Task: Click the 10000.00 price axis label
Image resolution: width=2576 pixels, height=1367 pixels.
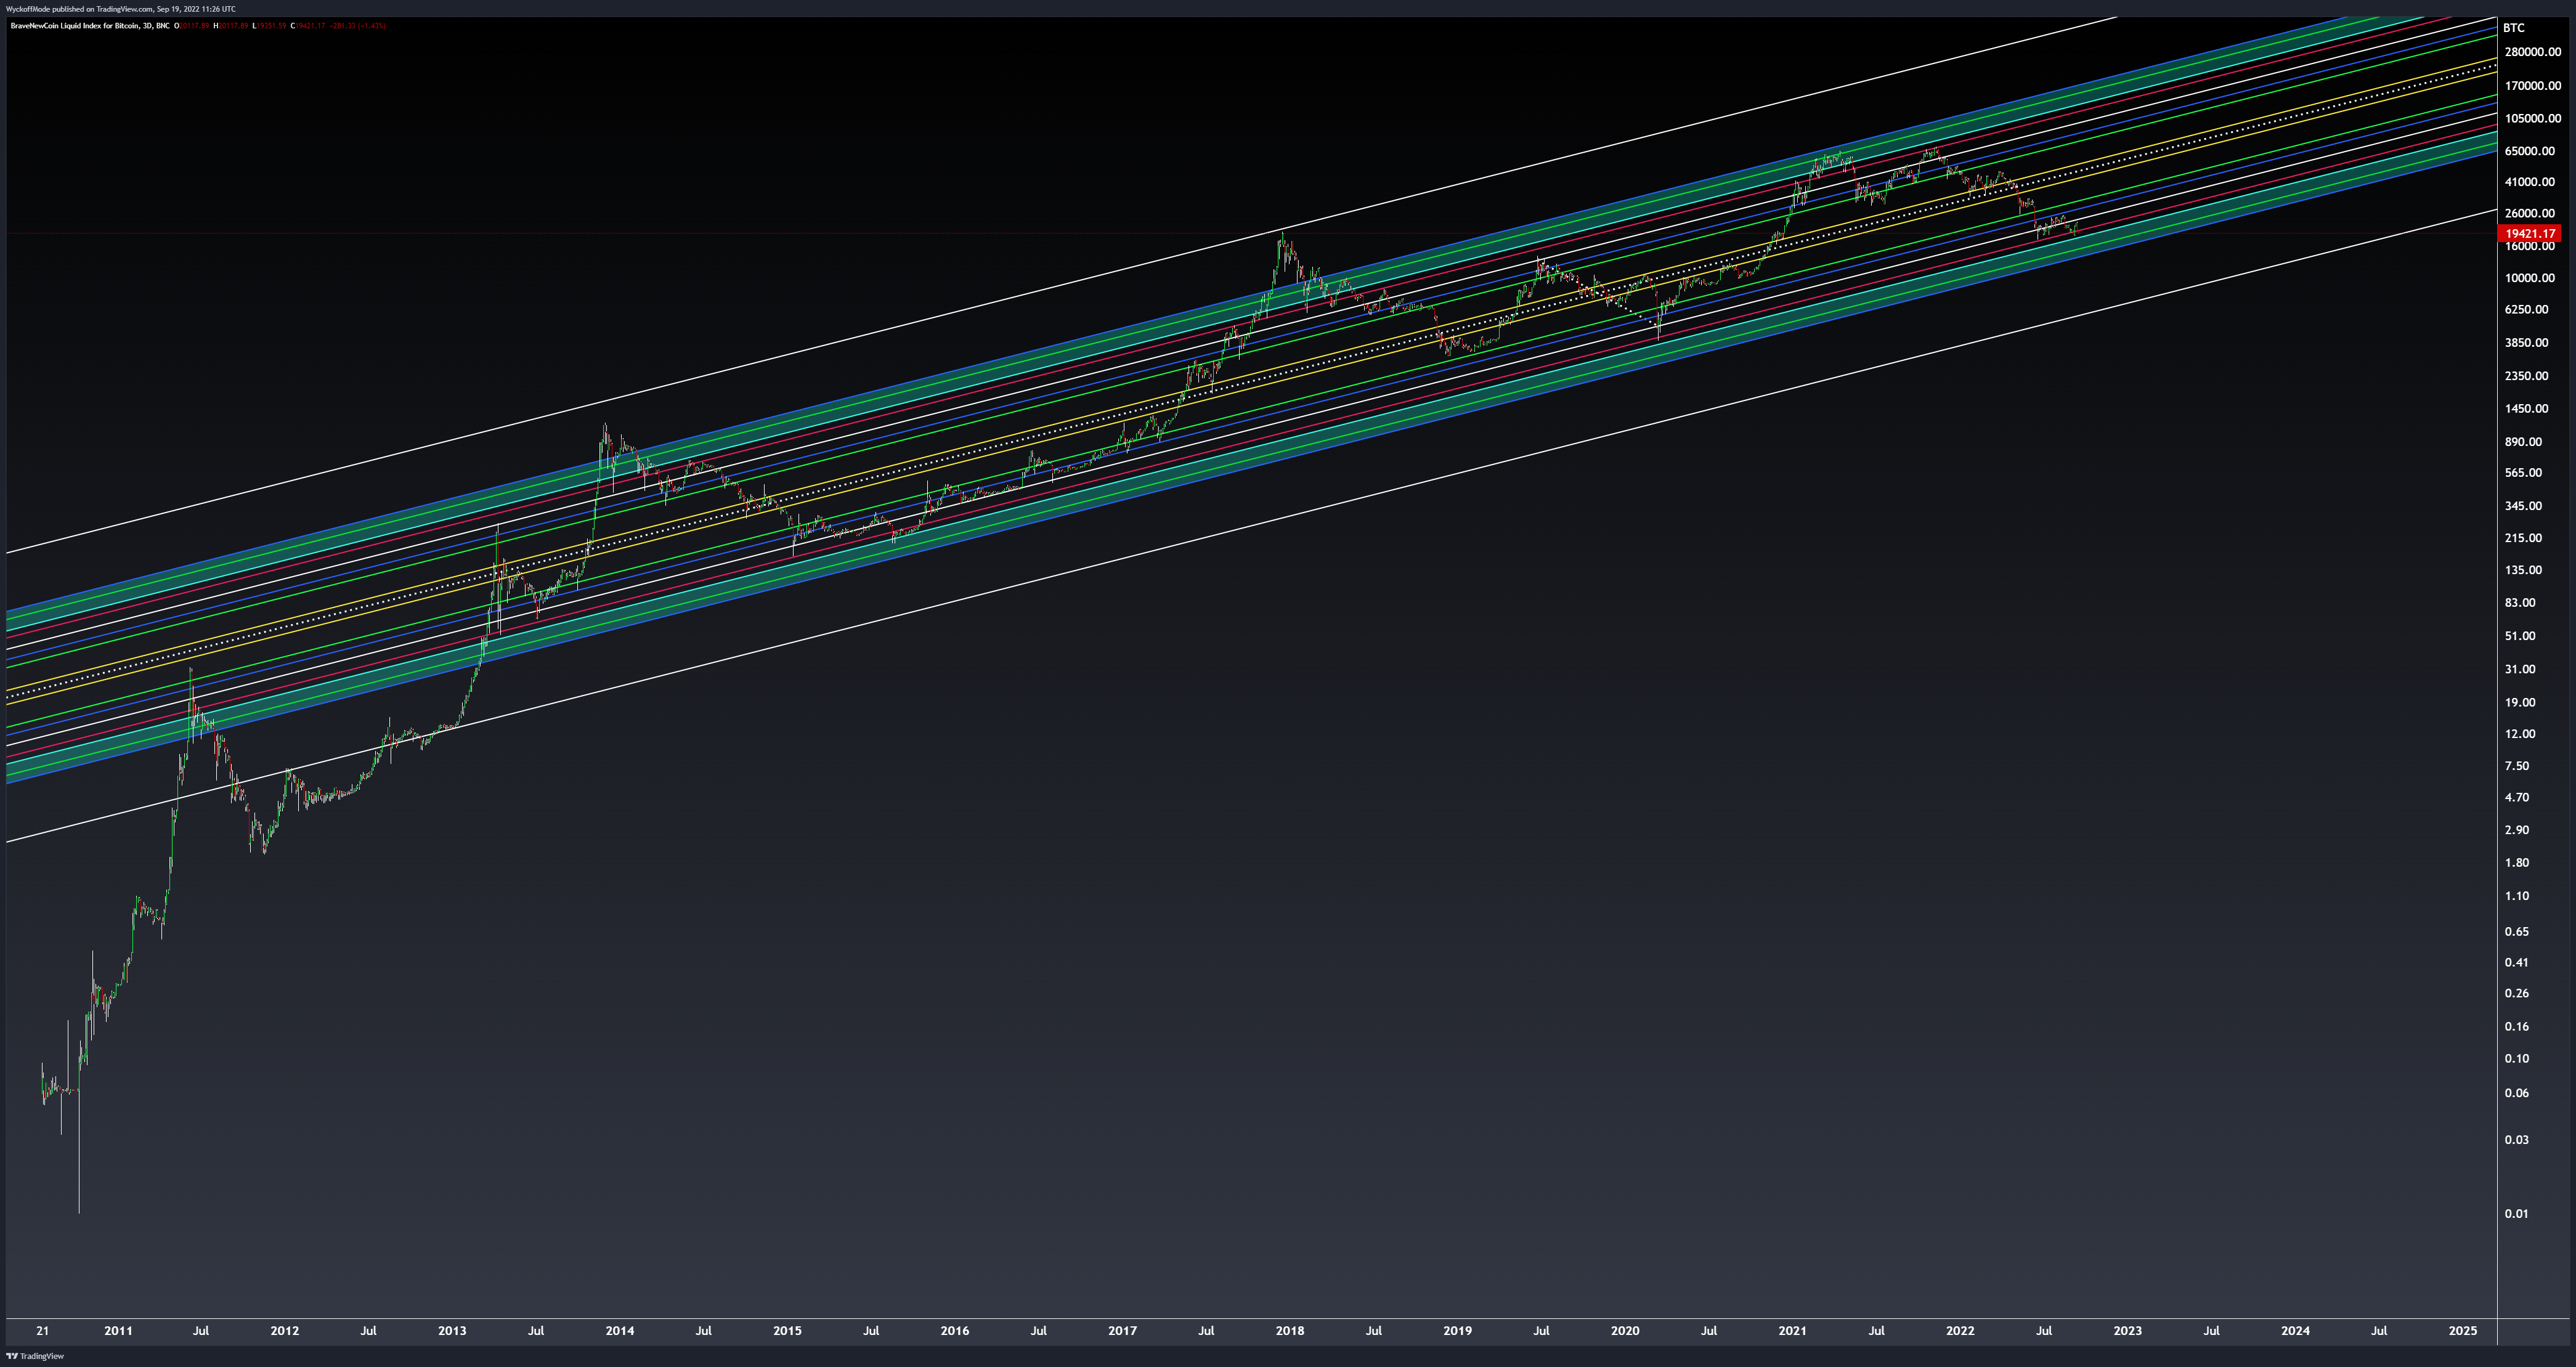Action: pos(2530,278)
